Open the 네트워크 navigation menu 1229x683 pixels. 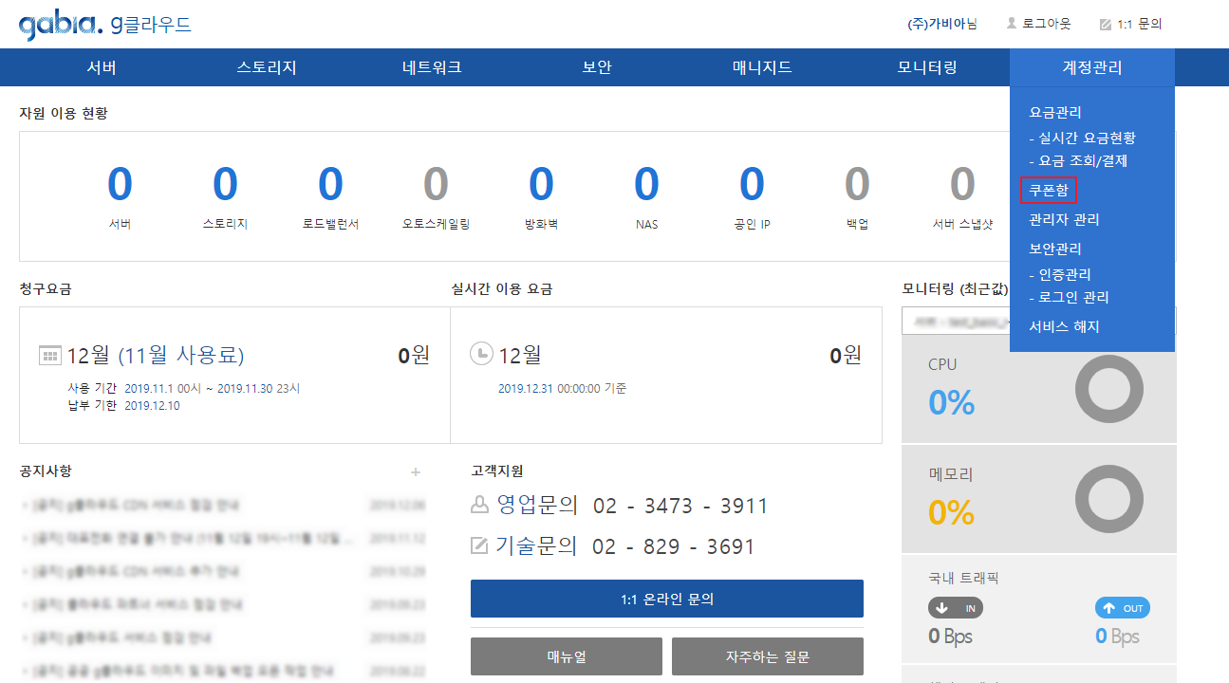pos(432,67)
